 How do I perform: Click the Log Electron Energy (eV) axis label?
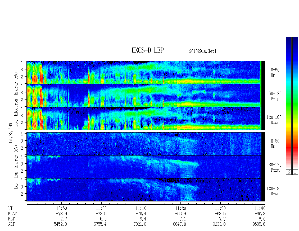16,99
